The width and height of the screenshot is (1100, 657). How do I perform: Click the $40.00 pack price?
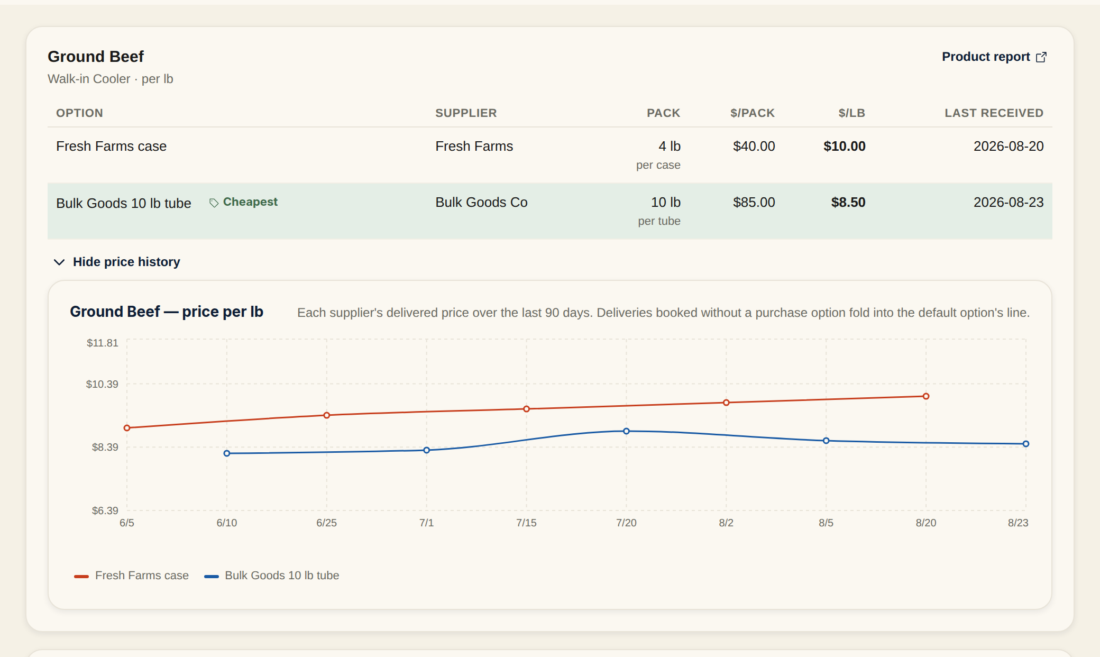pos(754,147)
